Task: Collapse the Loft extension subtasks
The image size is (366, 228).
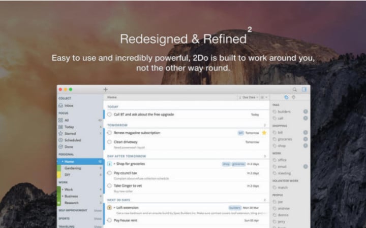Action: tap(114, 208)
